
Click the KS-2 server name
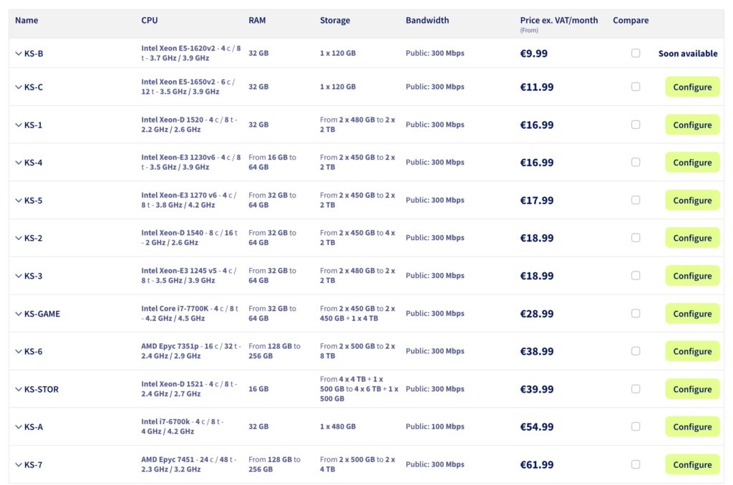[33, 238]
